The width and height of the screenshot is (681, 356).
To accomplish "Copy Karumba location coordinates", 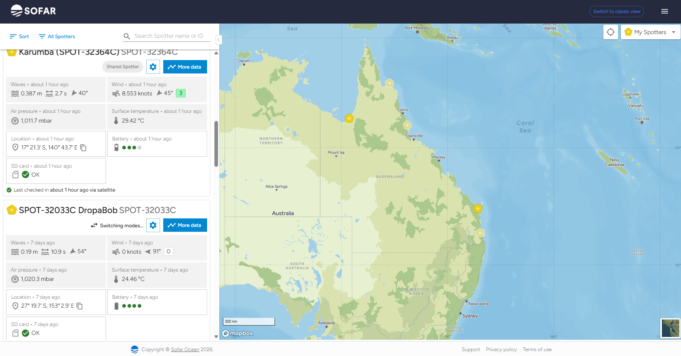I will click(83, 148).
